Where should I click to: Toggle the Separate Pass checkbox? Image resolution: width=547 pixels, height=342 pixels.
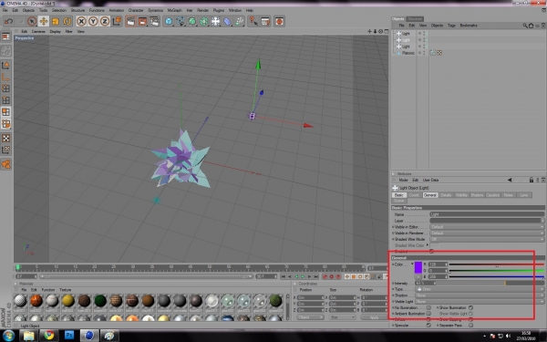470,326
